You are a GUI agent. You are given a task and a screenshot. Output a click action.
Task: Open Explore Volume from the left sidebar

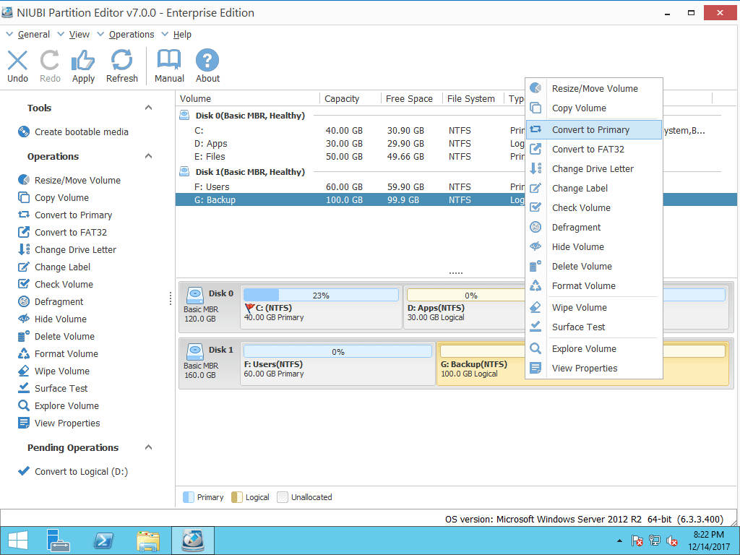(x=59, y=406)
